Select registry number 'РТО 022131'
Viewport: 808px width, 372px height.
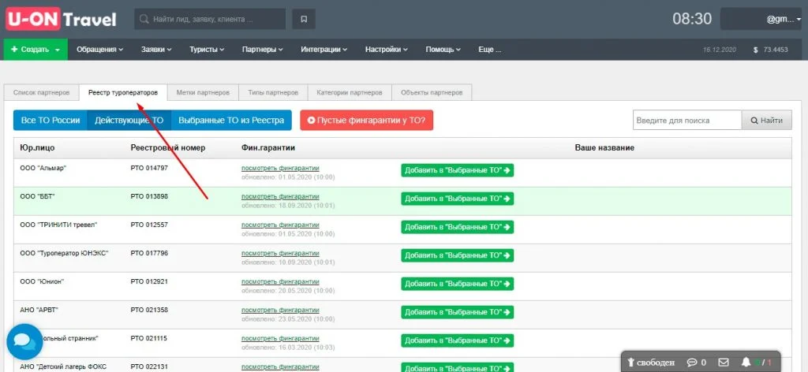(149, 366)
